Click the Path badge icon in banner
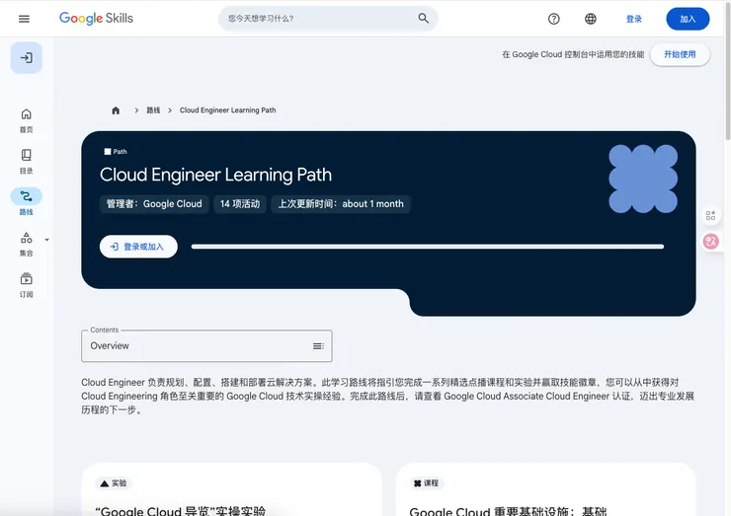This screenshot has height=516, width=731. point(108,151)
